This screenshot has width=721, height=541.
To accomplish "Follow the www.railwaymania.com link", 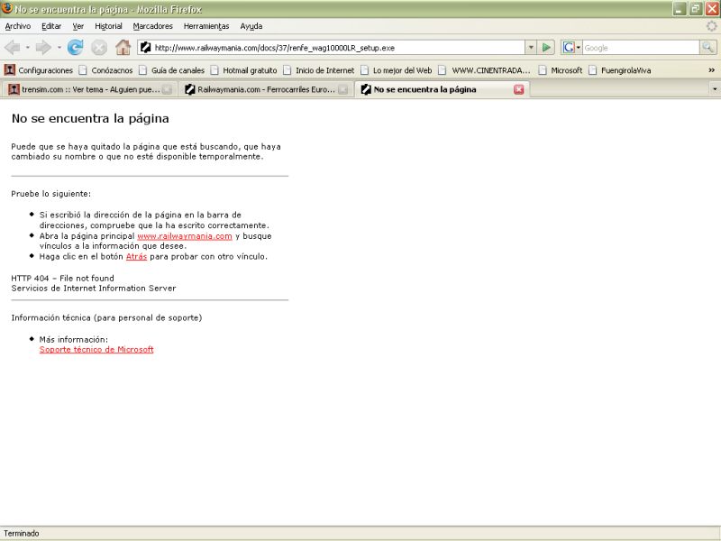I will click(185, 235).
